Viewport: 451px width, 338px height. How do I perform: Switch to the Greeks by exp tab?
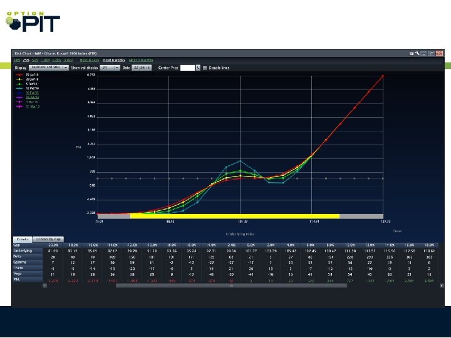(x=48, y=239)
